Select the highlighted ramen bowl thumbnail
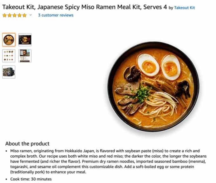This screenshot has height=183, width=216. click(x=9, y=40)
